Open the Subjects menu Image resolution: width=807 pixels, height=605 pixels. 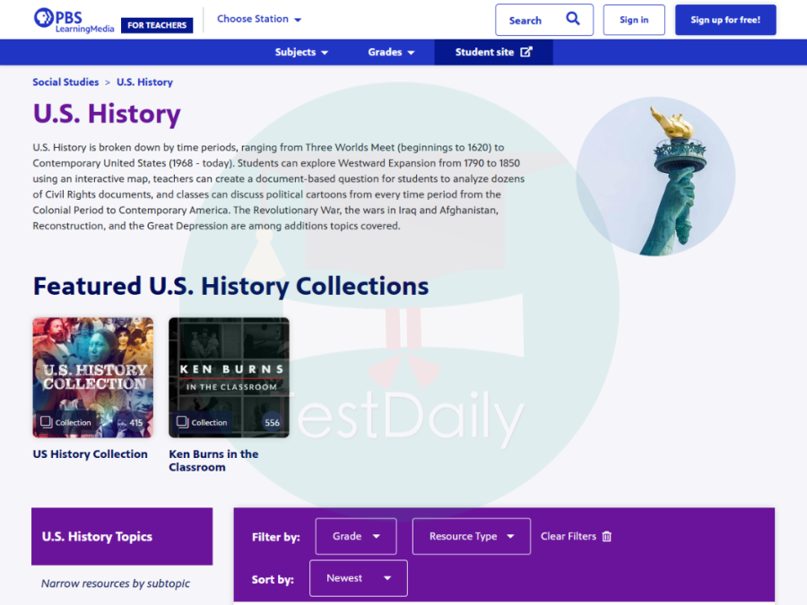point(301,52)
